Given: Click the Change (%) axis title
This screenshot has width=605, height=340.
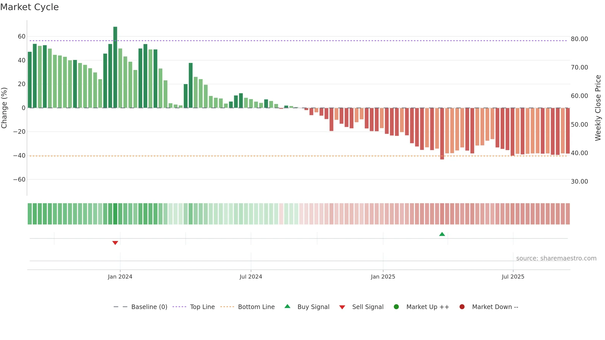Looking at the screenshot, I should point(4,108).
